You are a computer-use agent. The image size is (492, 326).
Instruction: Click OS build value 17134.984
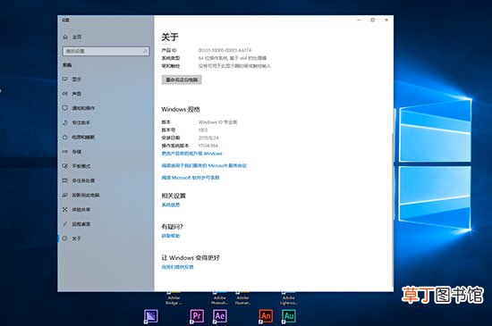[208, 146]
